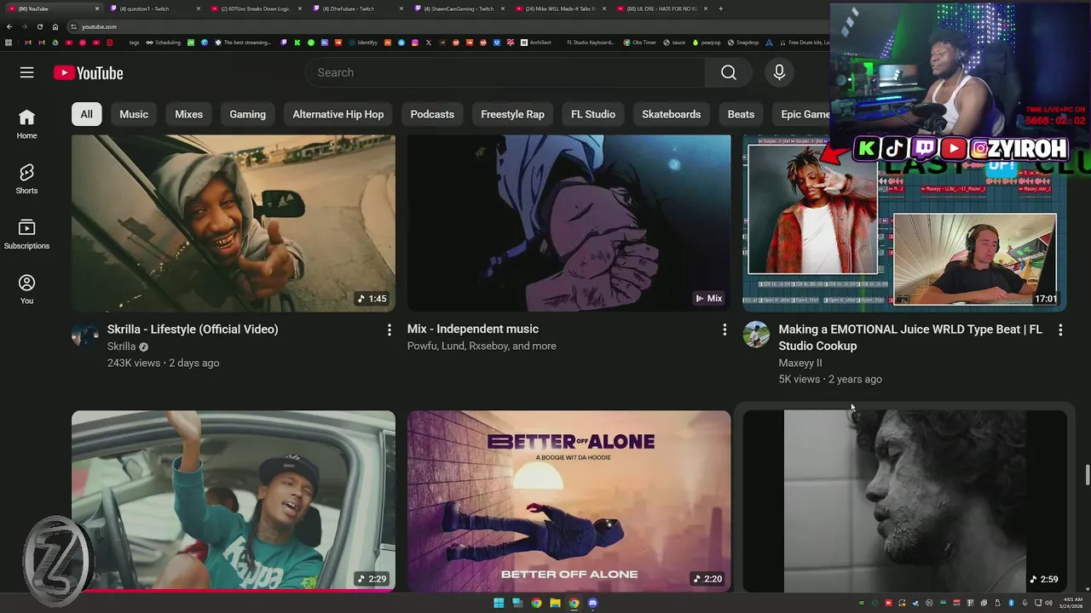
Task: Open the 2:29 car video thumbnail
Action: 234,501
